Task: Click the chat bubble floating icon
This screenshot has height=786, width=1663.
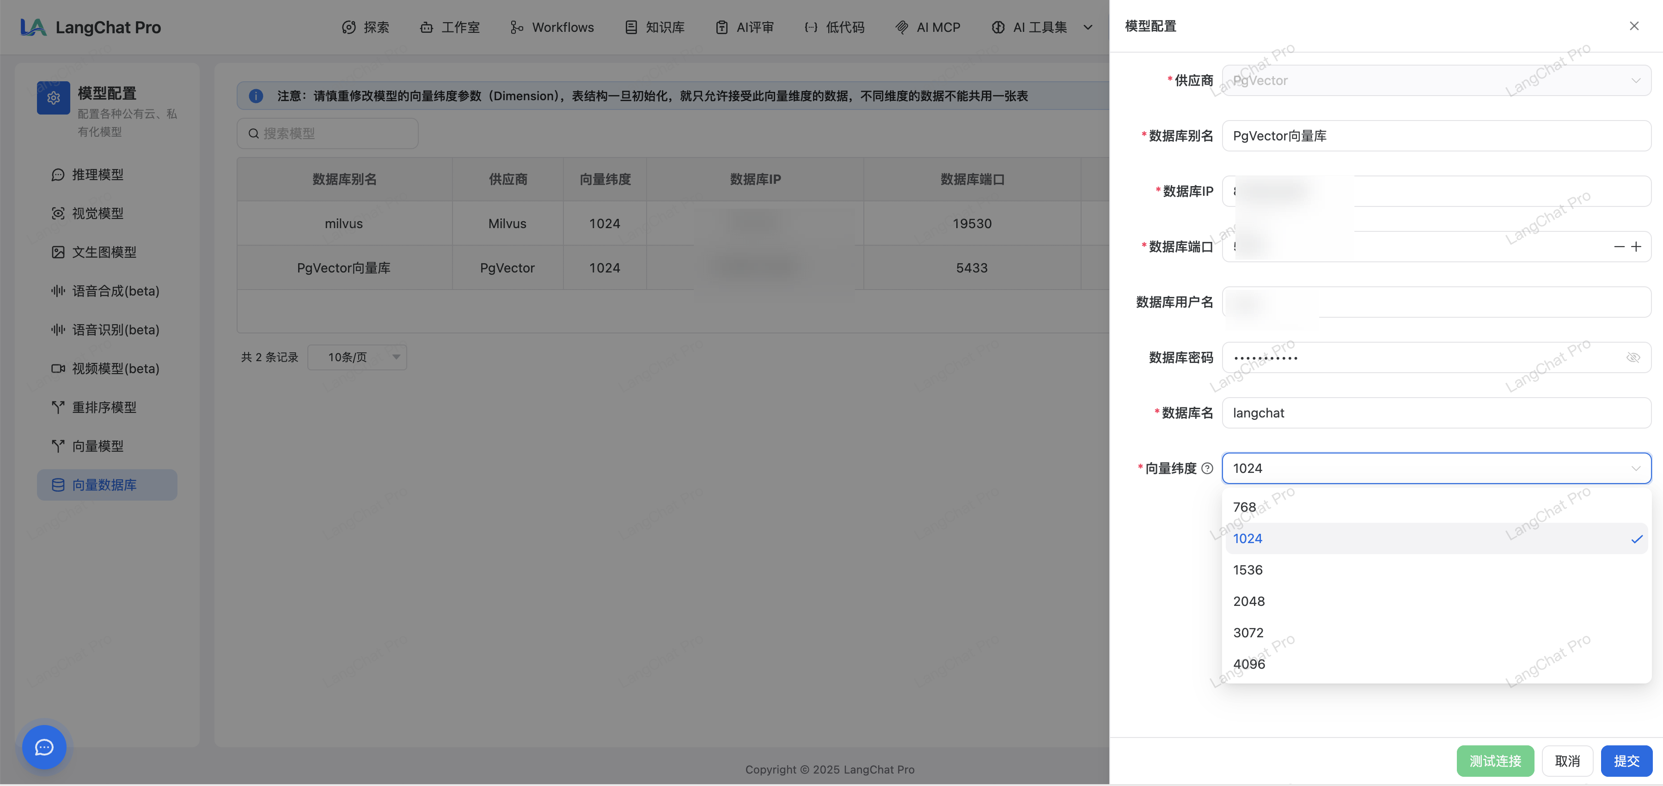Action: [44, 747]
